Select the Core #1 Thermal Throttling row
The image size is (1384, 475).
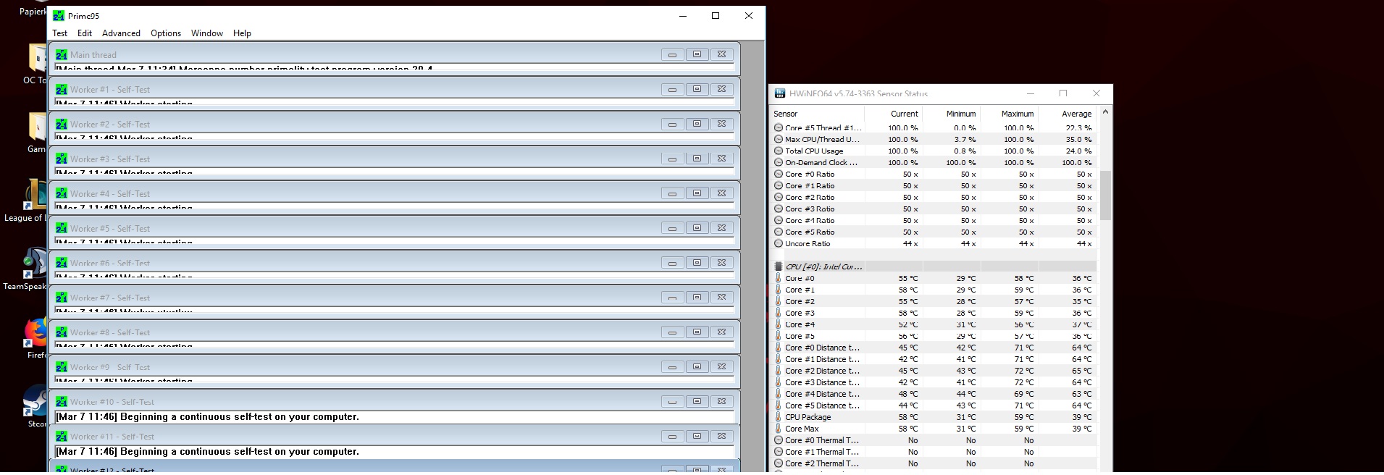click(934, 452)
